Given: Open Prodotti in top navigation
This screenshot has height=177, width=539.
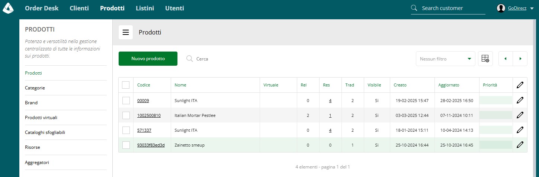Looking at the screenshot, I should coord(112,8).
